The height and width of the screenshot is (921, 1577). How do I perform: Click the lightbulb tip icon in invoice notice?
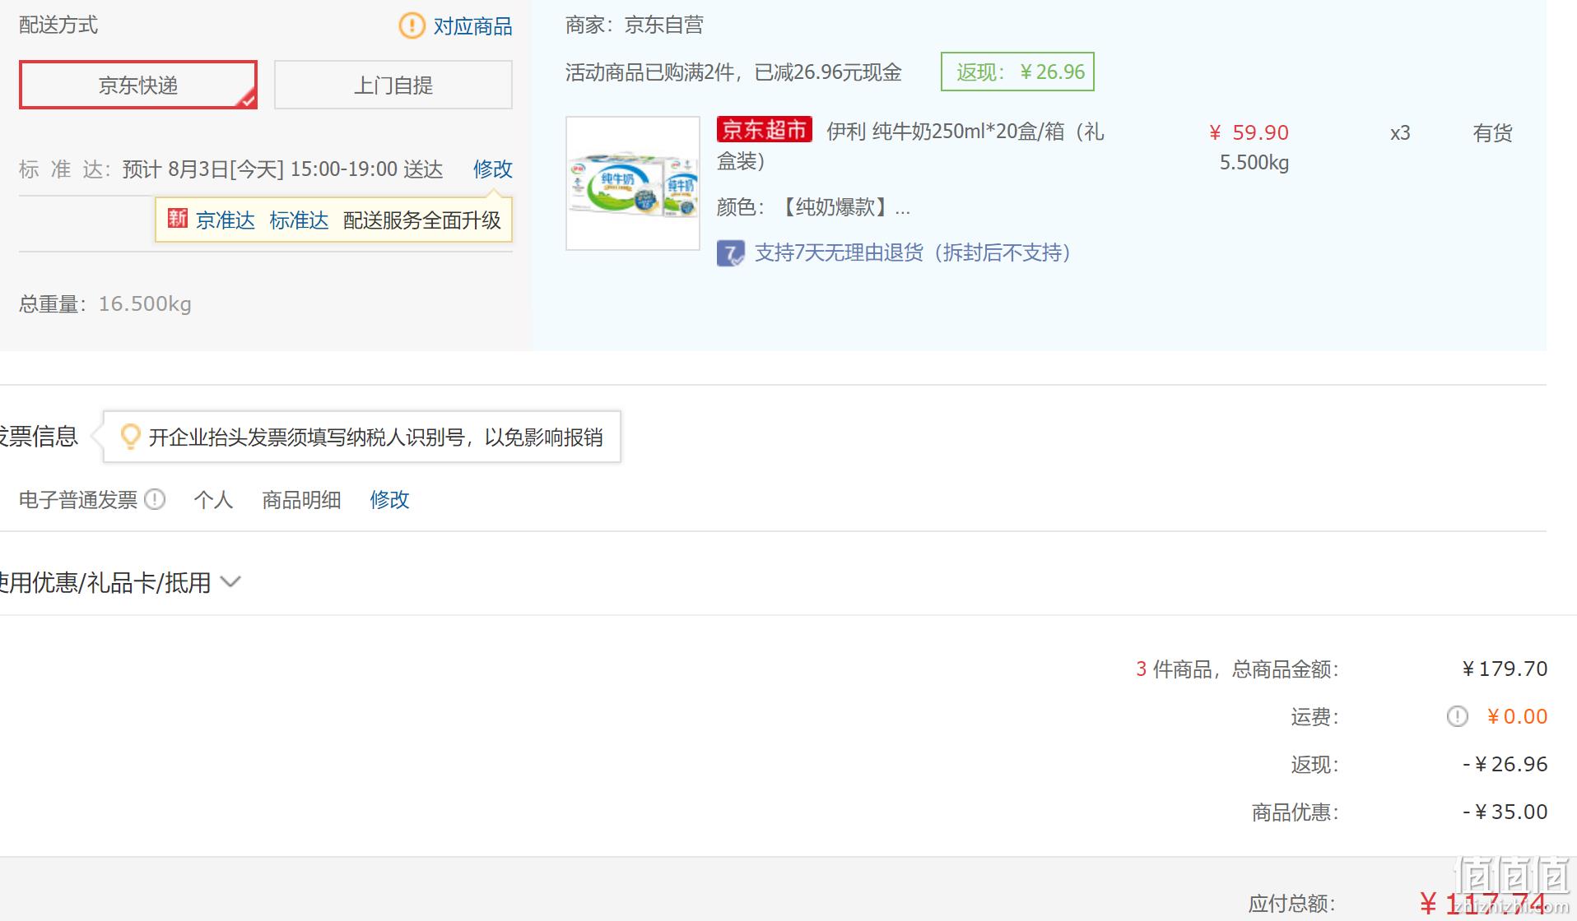(x=130, y=437)
